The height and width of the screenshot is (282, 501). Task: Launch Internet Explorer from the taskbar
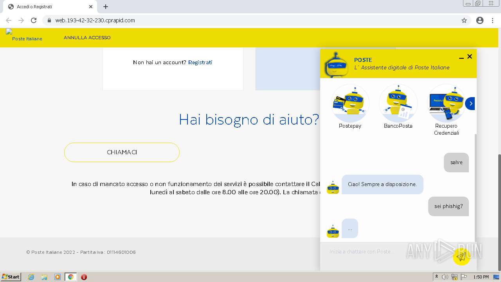pyautogui.click(x=31, y=277)
